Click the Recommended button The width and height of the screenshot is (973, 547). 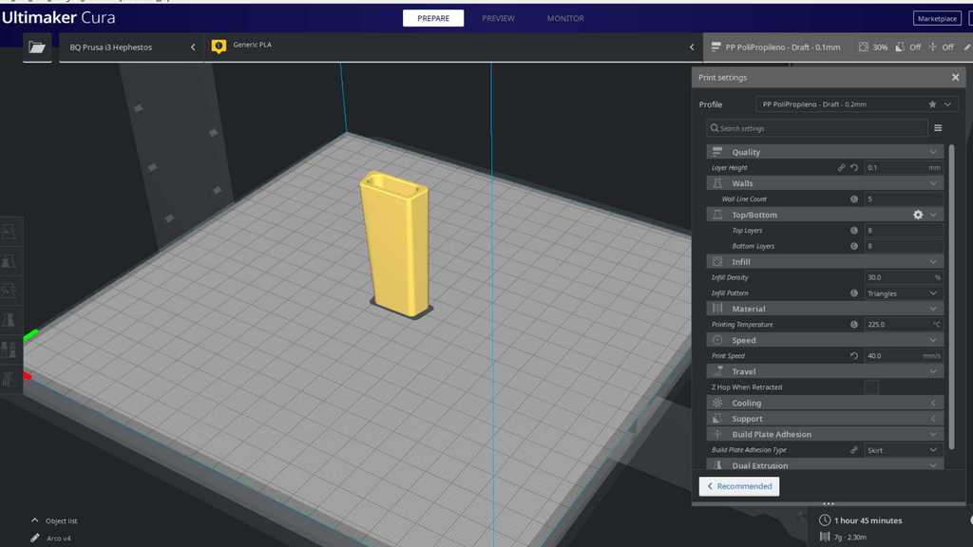739,486
